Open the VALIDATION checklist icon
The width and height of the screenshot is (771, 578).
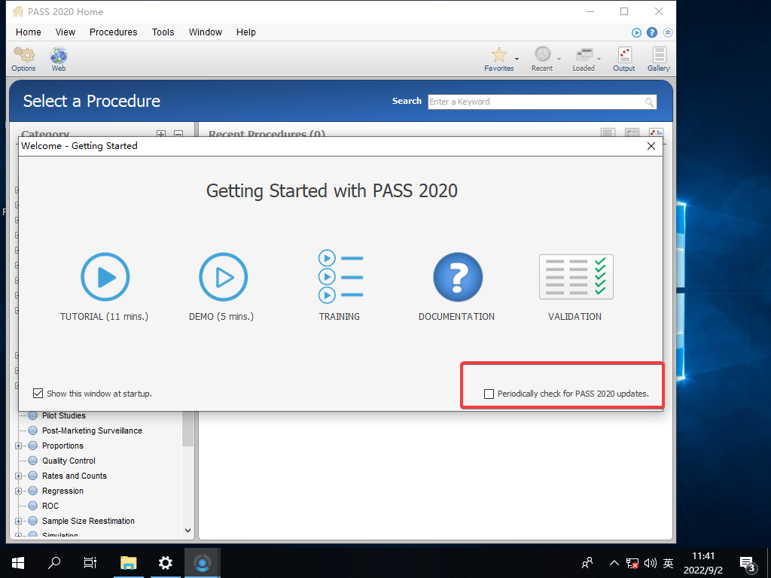(576, 277)
